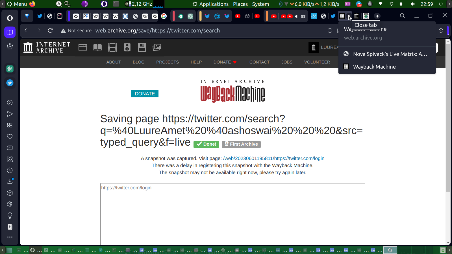Open Internet Archive Video film icon
The width and height of the screenshot is (452, 254).
pos(112,47)
